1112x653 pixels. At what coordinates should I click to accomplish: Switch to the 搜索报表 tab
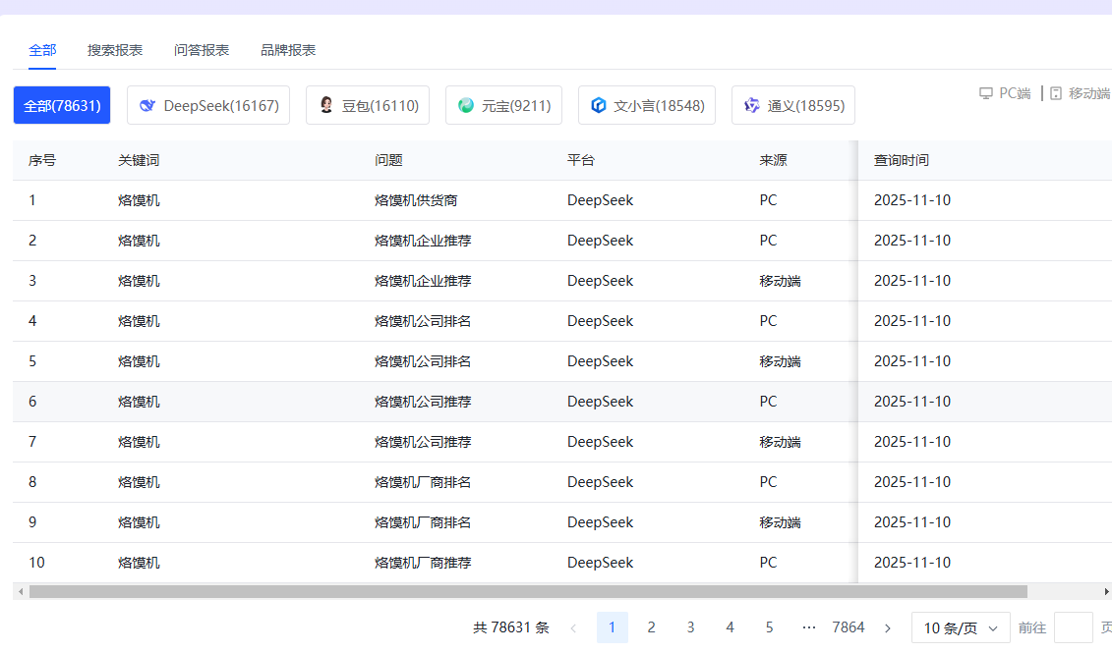coord(115,50)
